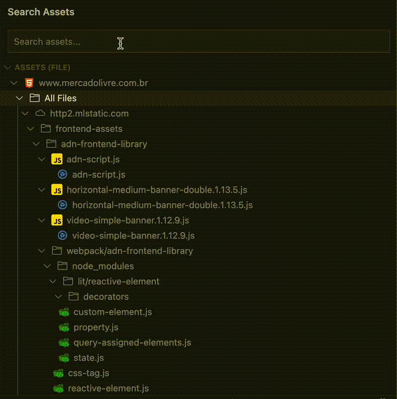
Task: Collapse the adn-script.js parent chevron
Action: tap(42, 159)
